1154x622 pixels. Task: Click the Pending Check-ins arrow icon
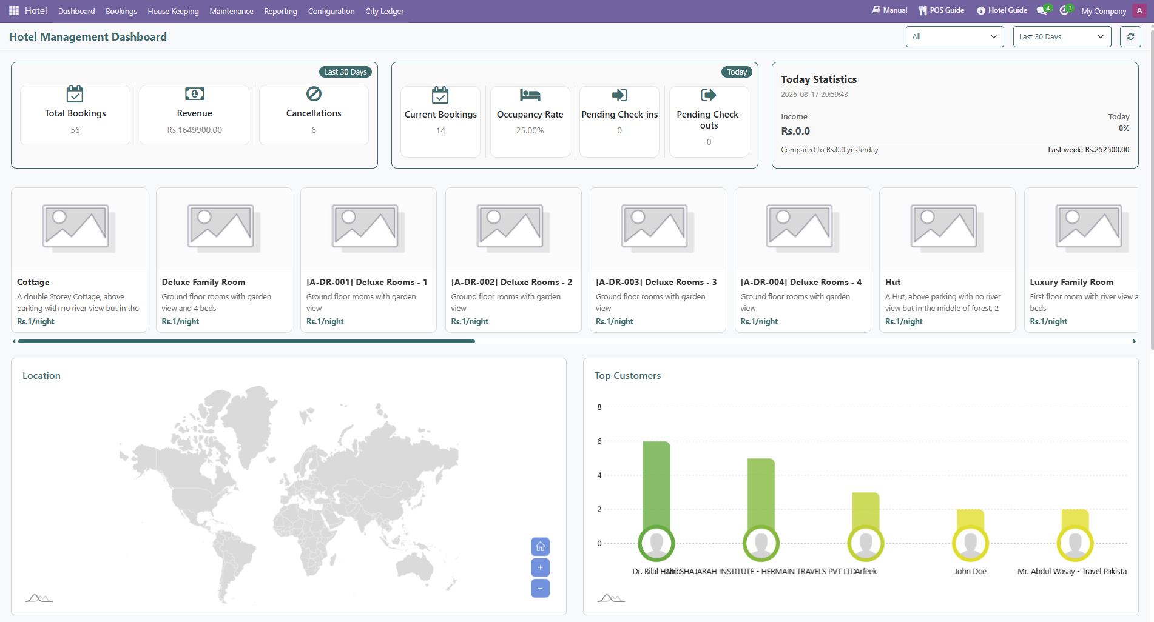click(x=619, y=95)
